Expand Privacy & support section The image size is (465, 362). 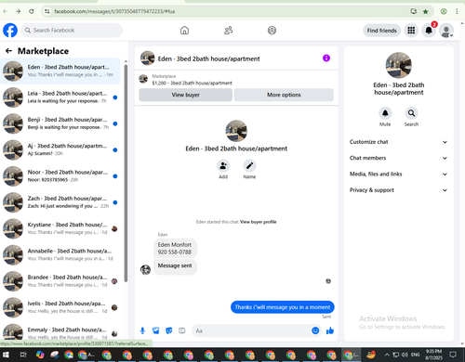pyautogui.click(x=398, y=190)
